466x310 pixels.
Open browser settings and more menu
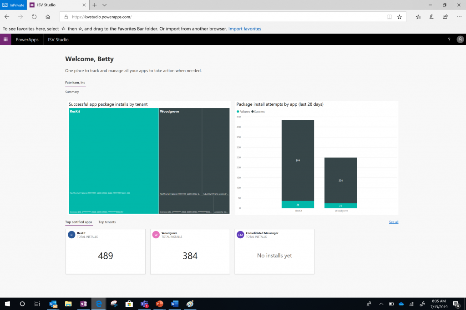point(459,17)
